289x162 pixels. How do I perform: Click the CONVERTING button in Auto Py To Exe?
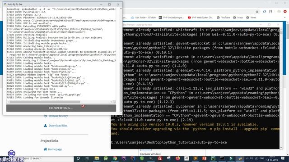(x=61, y=108)
